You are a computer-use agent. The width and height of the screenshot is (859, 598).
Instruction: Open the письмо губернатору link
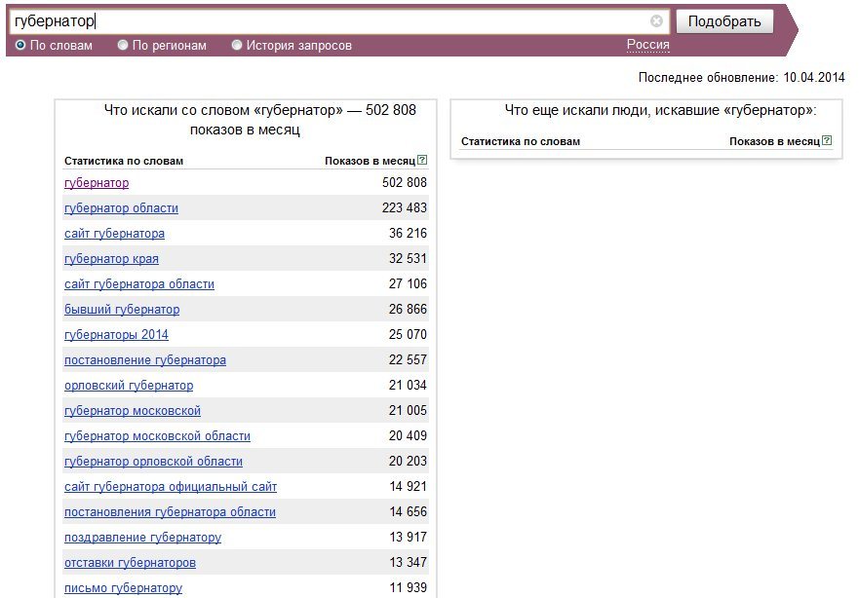click(123, 587)
